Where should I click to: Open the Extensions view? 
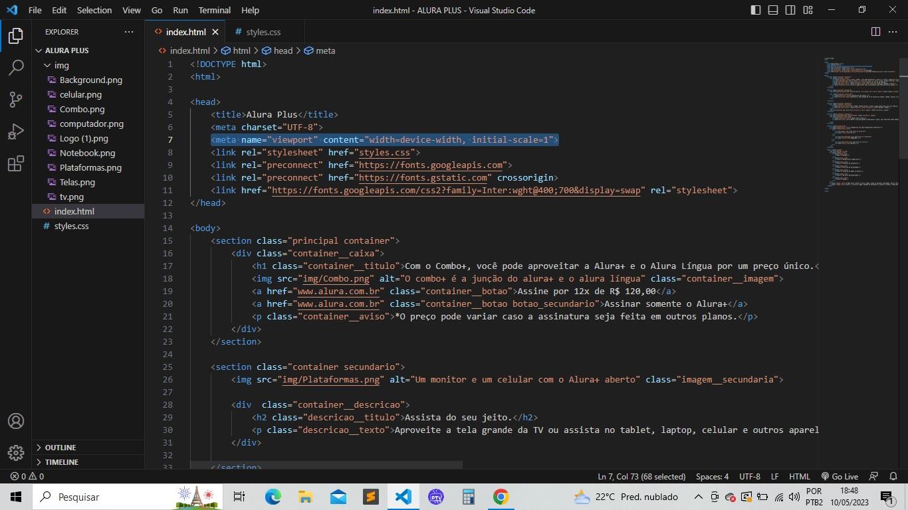16,163
